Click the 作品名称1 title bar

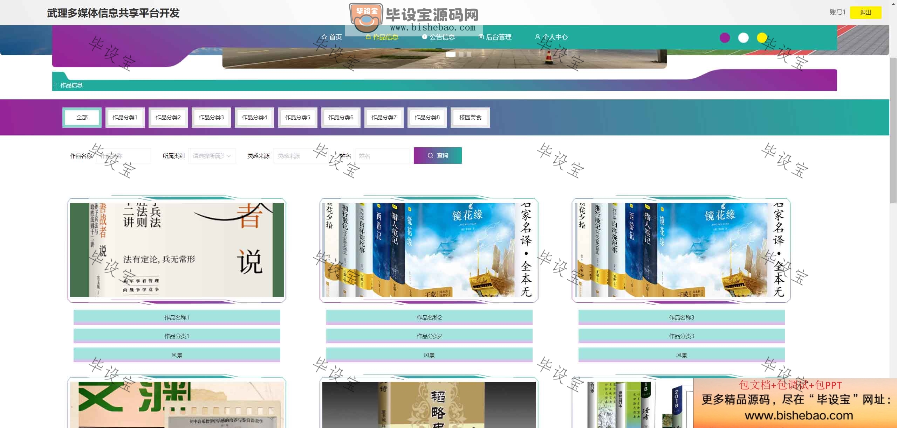point(177,317)
